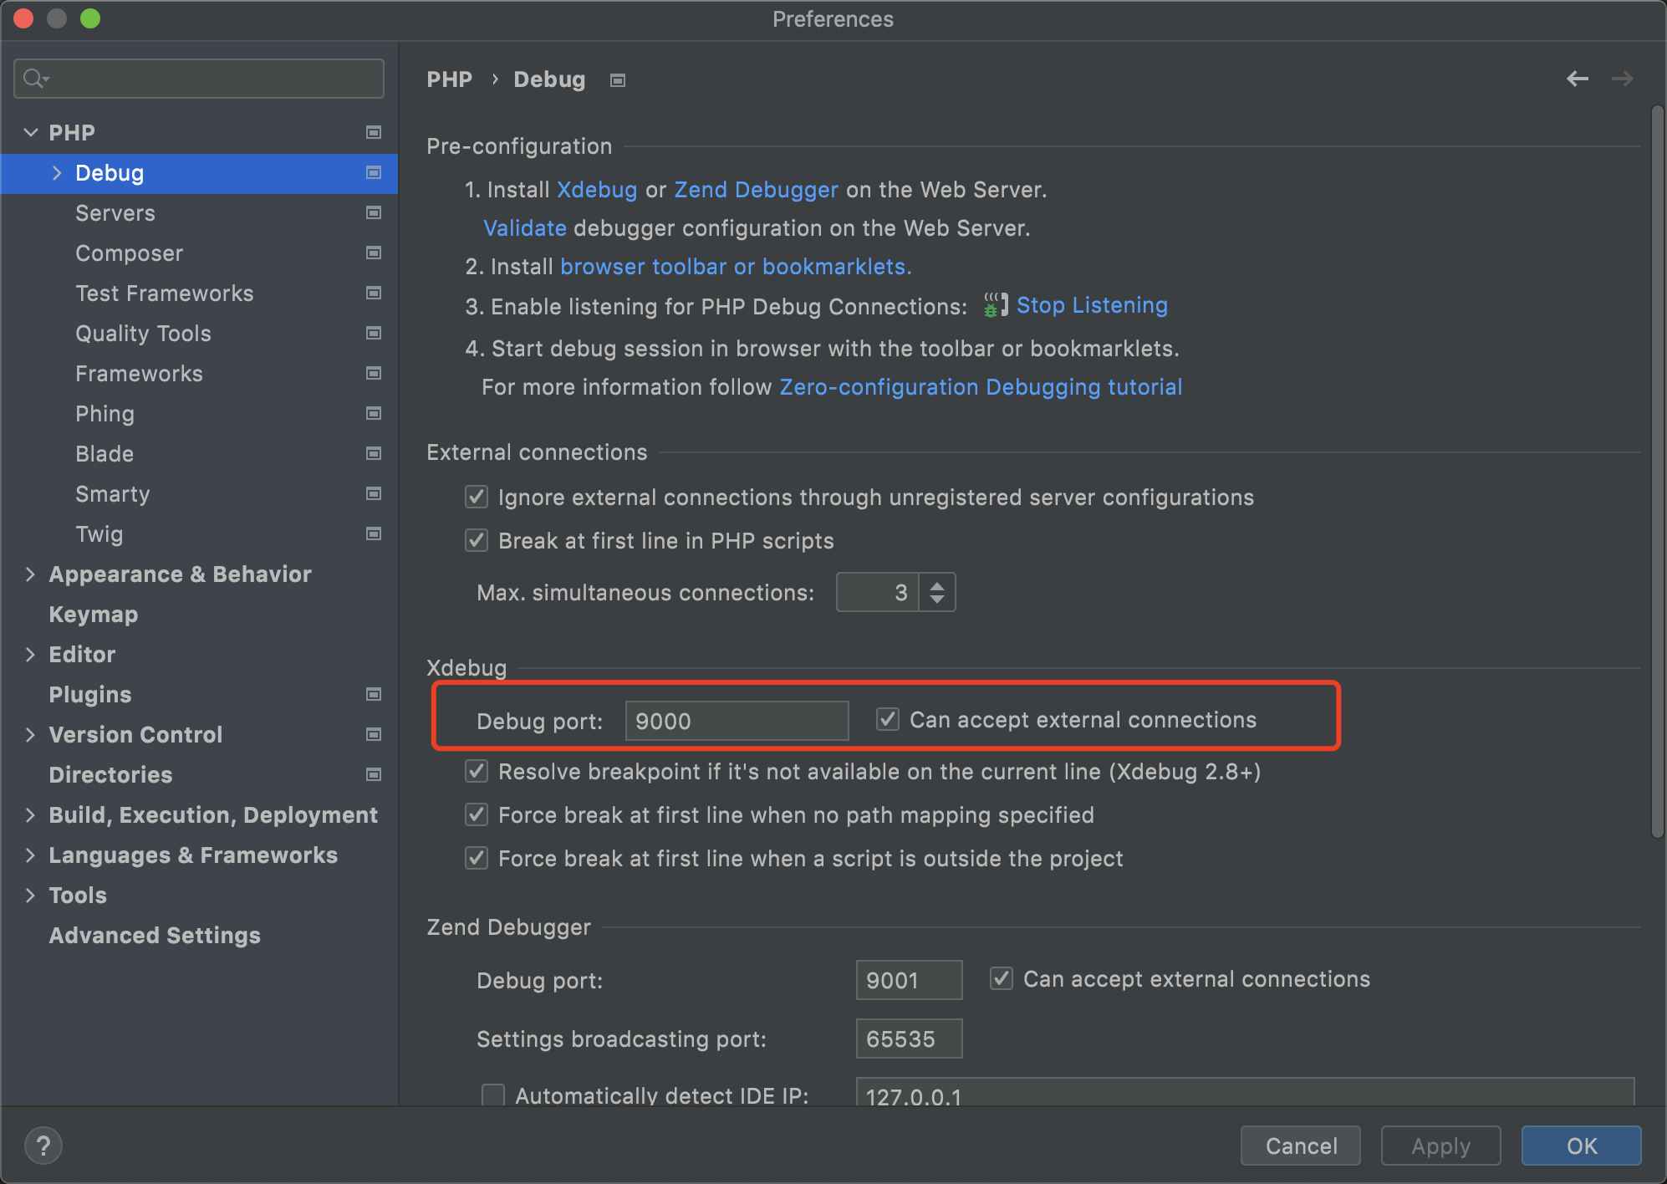The image size is (1667, 1184).
Task: Collapse the PHP settings group
Action: (31, 132)
